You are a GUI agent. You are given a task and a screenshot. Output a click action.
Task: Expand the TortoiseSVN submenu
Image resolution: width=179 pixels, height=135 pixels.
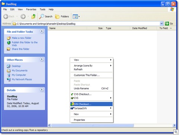pos(111,108)
